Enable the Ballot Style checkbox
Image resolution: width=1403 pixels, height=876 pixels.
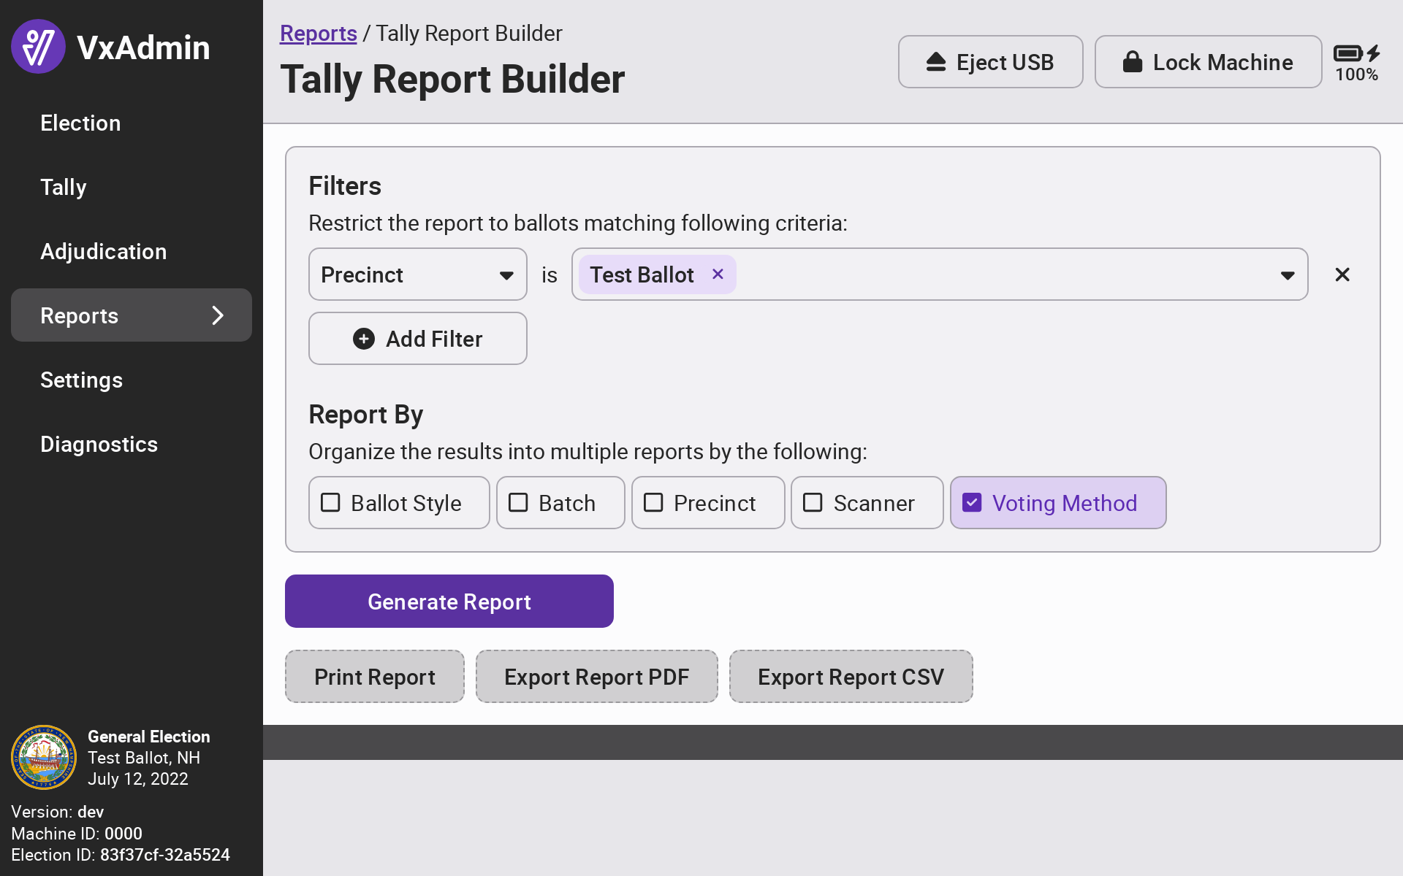(x=331, y=503)
